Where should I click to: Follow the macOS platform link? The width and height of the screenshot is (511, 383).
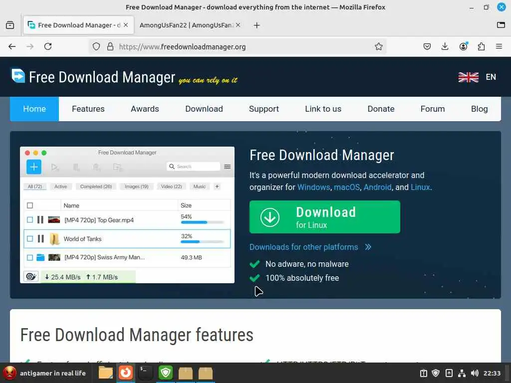click(347, 188)
